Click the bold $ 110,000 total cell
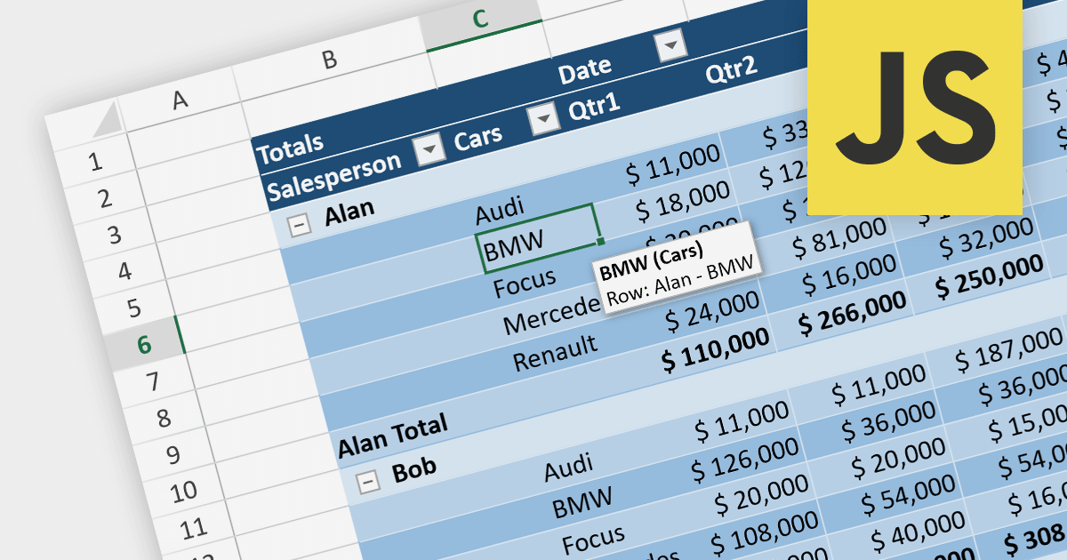Viewport: 1067px width, 560px height. pos(716,351)
